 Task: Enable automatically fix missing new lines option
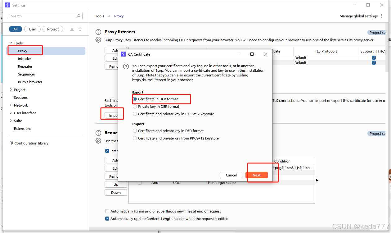click(107, 211)
